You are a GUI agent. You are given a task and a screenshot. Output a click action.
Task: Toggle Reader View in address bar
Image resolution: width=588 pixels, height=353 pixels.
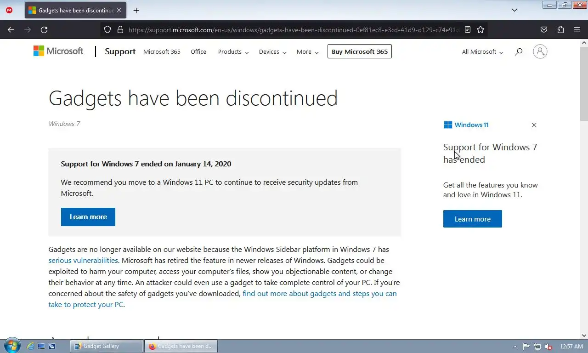tap(468, 29)
